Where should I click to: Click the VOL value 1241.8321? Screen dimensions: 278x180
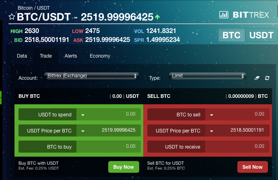tap(161, 31)
